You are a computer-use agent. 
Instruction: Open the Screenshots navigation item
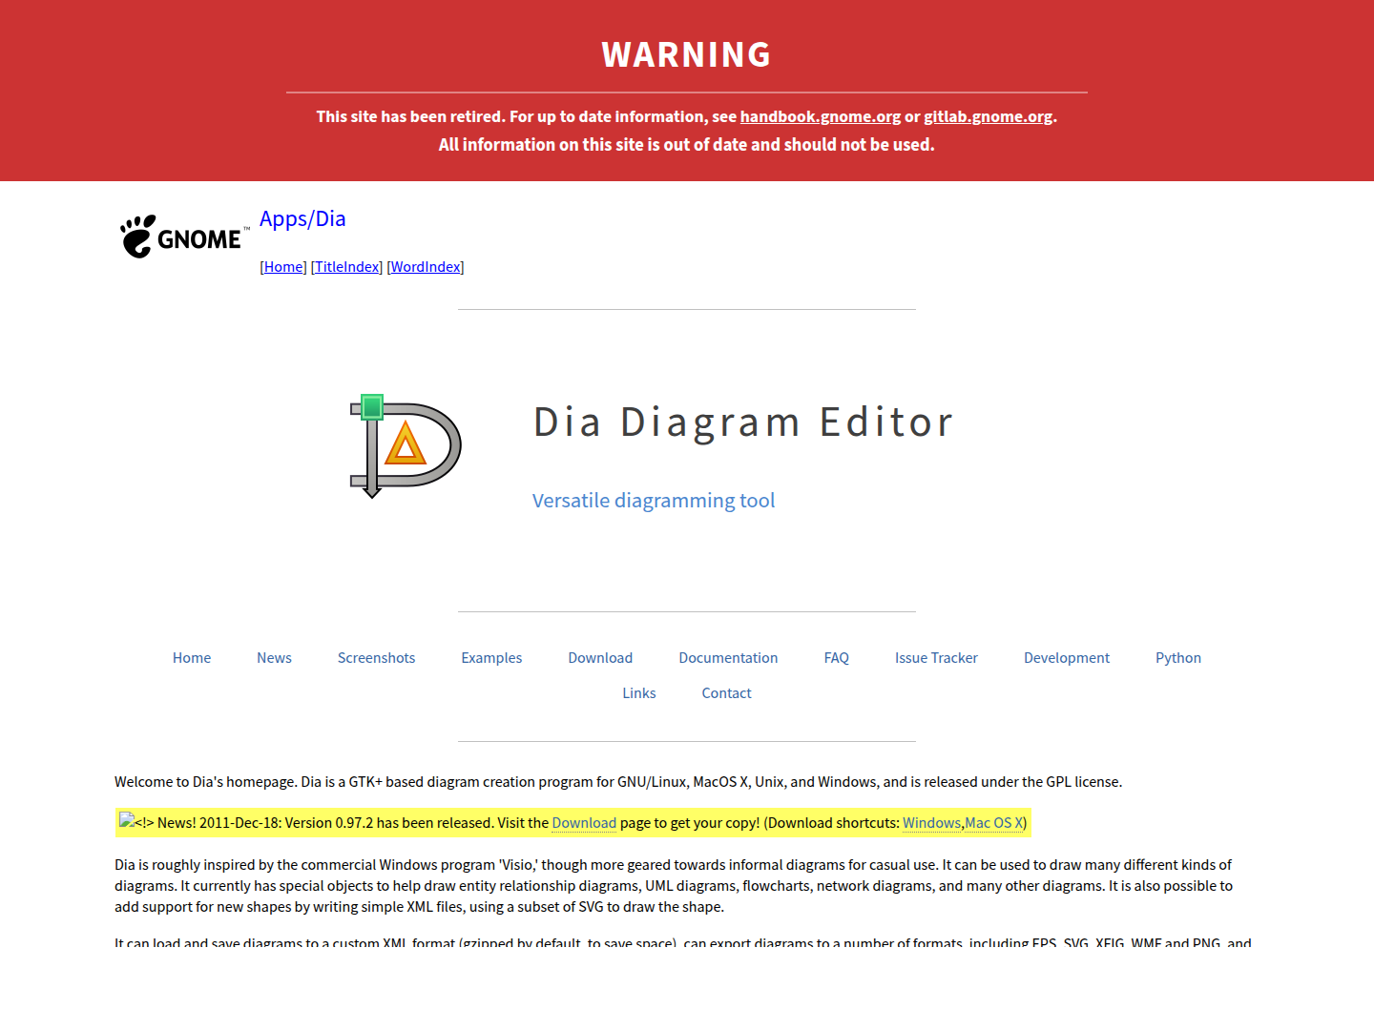(x=376, y=658)
